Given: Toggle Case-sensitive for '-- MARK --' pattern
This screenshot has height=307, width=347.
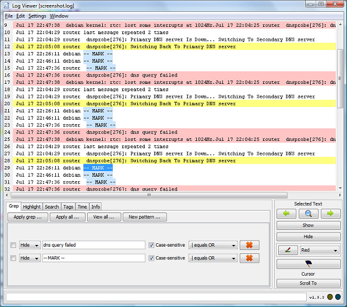Looking at the screenshot, I should tap(151, 258).
